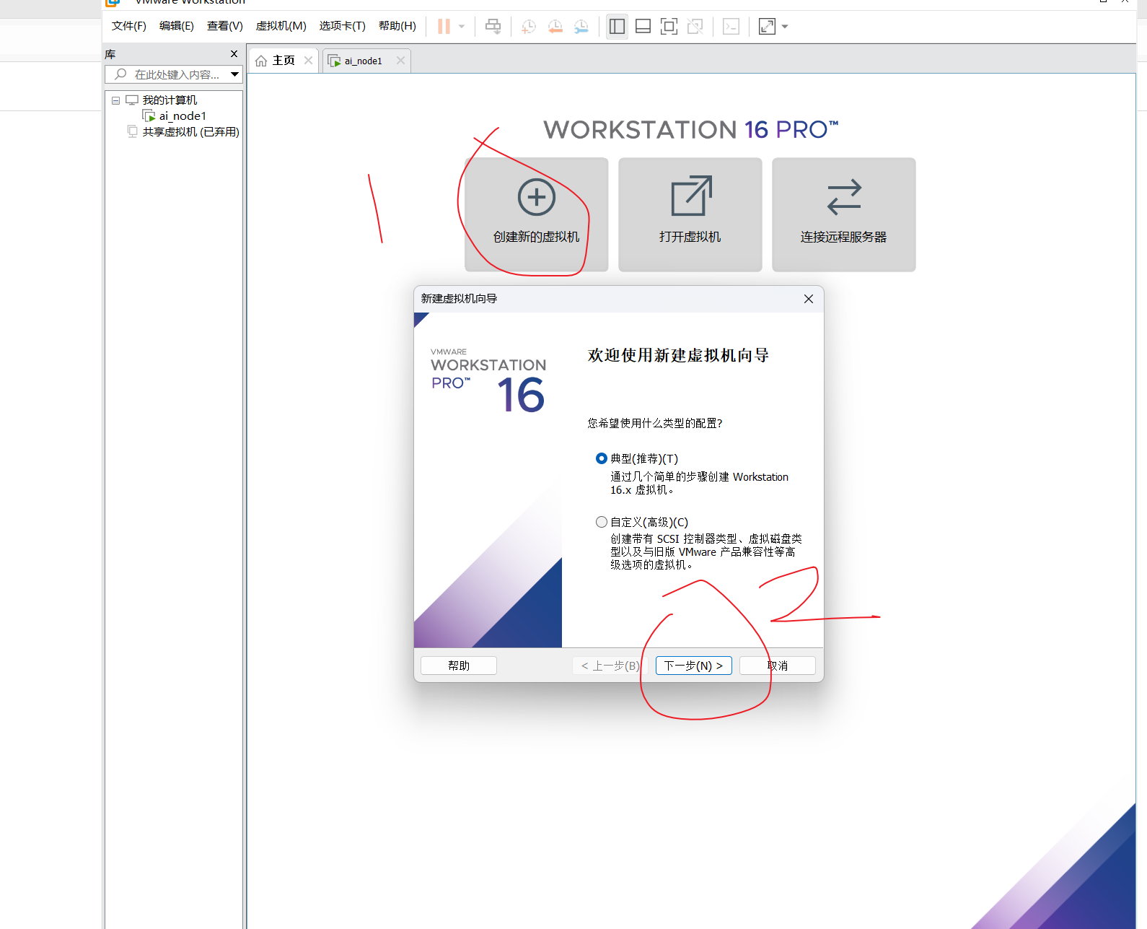
Task: Open the 文件(F) menu
Action: (x=129, y=26)
